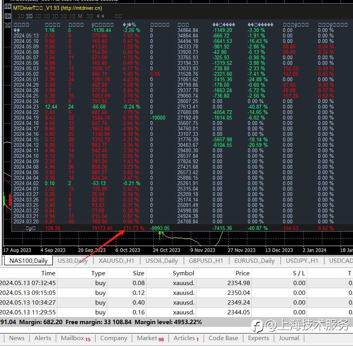Switch to the NAS100,Daily chart tab
353x346 pixels.
[x=28, y=261]
